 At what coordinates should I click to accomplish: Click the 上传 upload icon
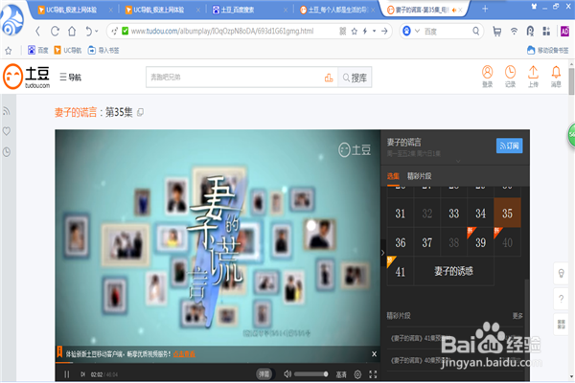[533, 77]
